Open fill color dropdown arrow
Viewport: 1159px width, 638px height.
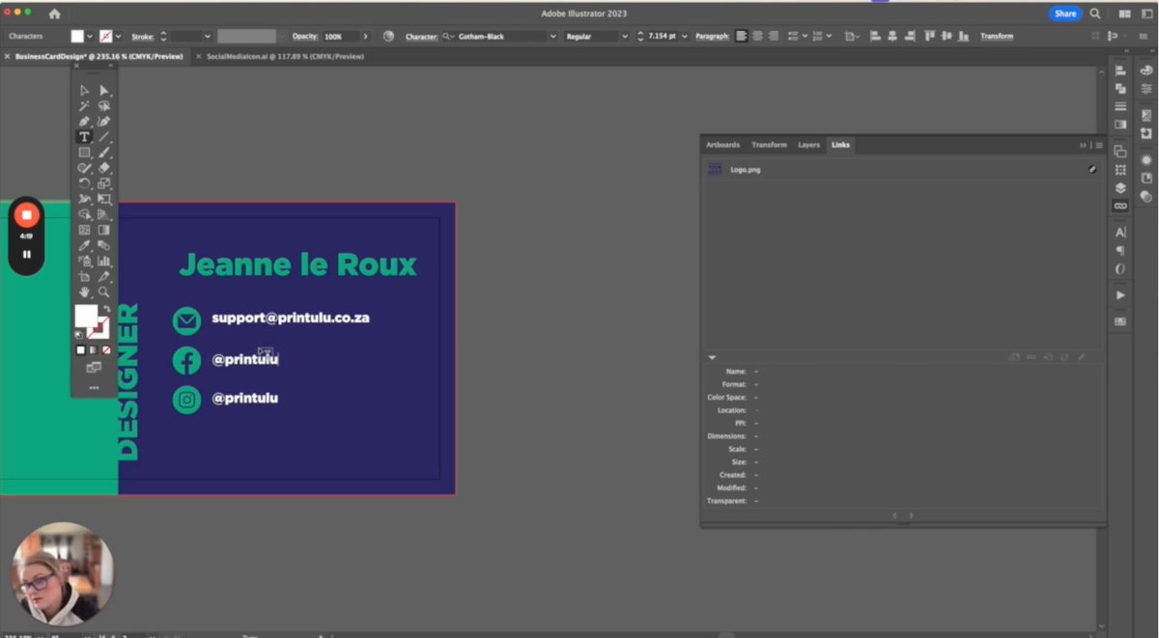pos(90,37)
